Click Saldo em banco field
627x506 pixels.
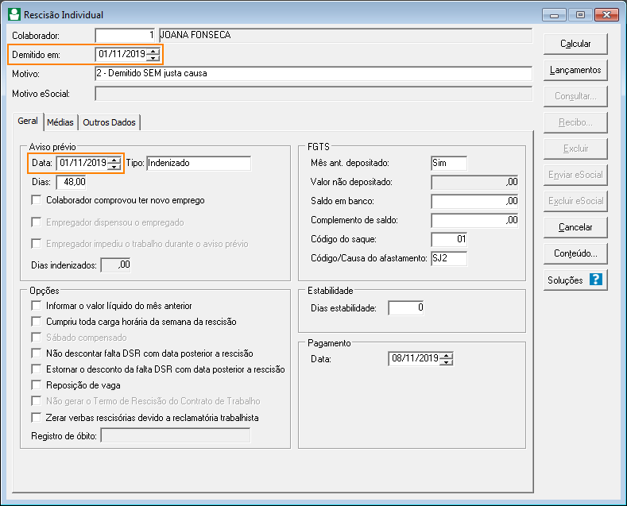(474, 201)
